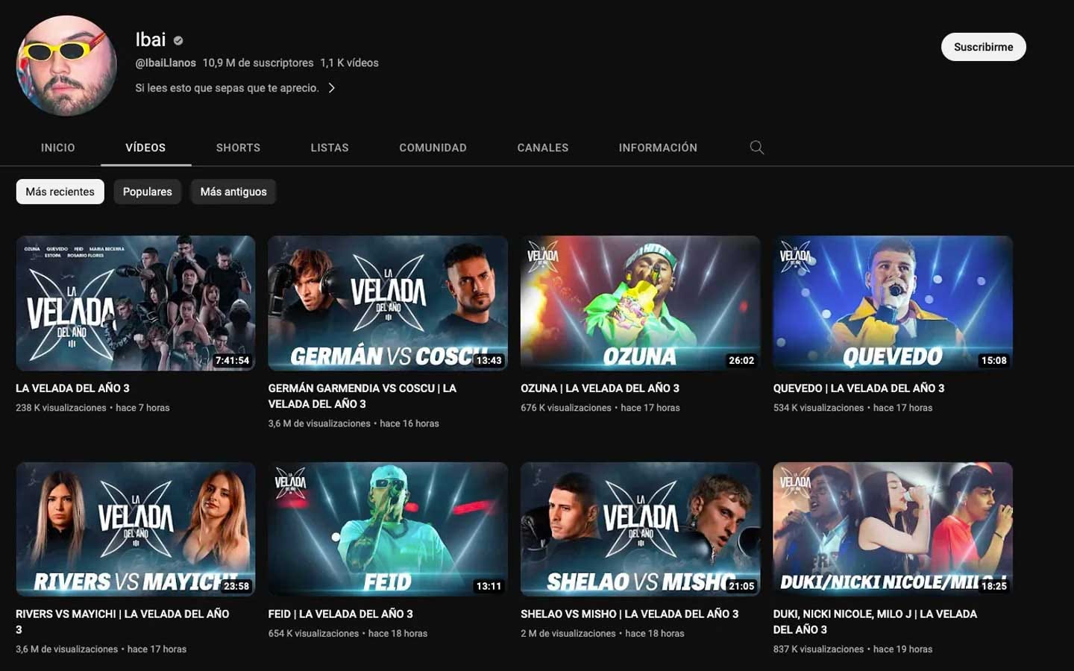1074x671 pixels.
Task: Click the 26:02 duration badge on Ozuna video
Action: [x=741, y=360]
